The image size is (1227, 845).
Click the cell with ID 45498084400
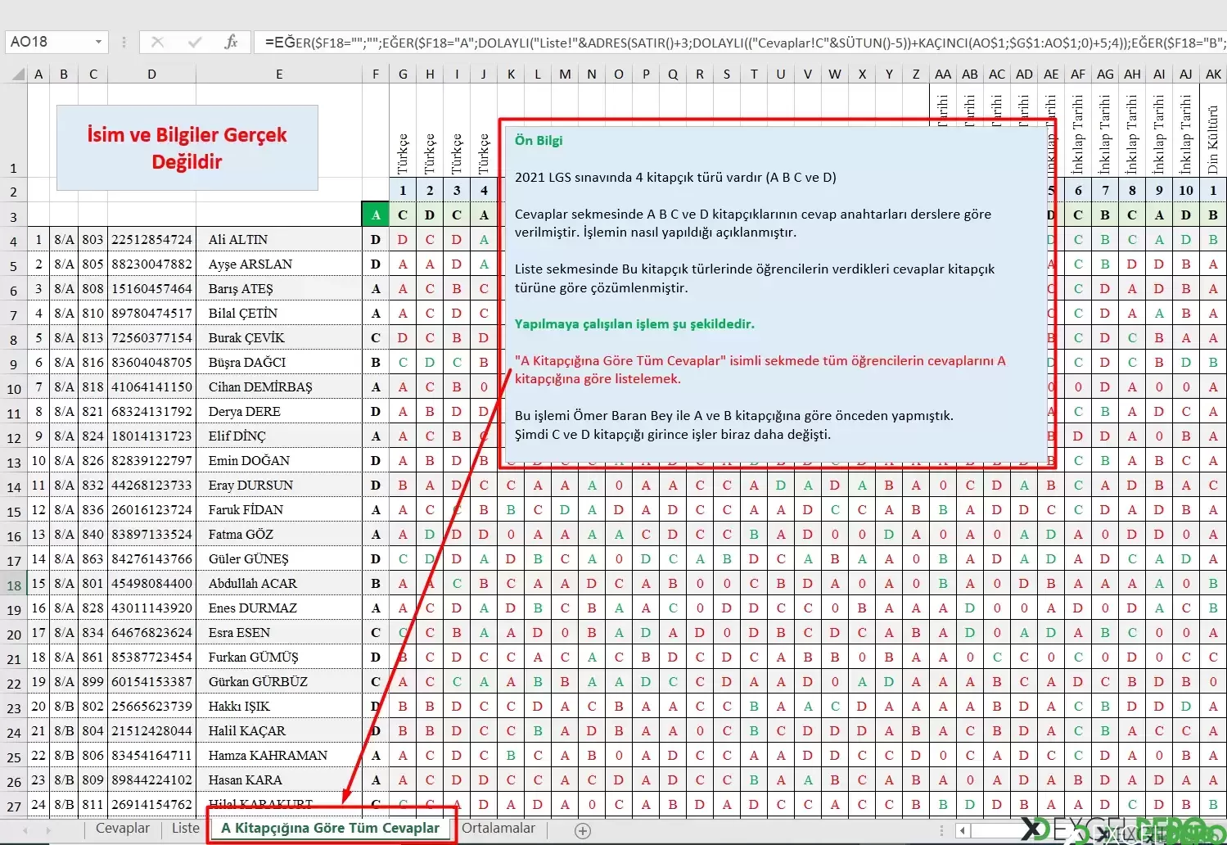click(151, 583)
